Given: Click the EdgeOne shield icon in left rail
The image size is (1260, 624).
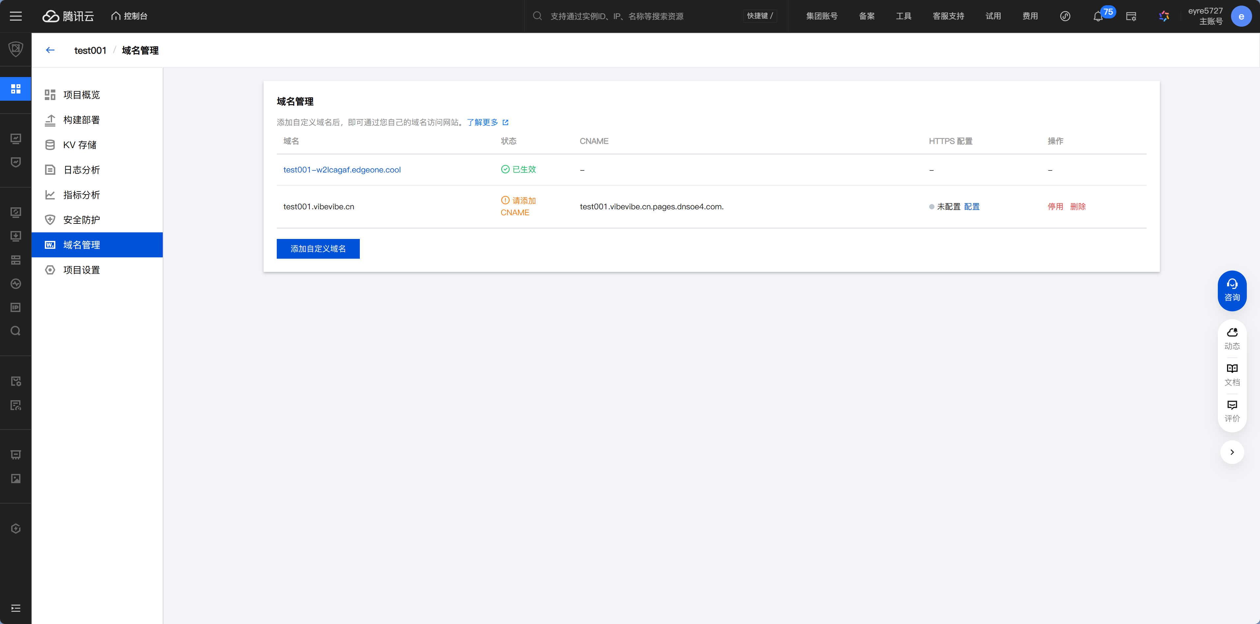Looking at the screenshot, I should pos(16,49).
